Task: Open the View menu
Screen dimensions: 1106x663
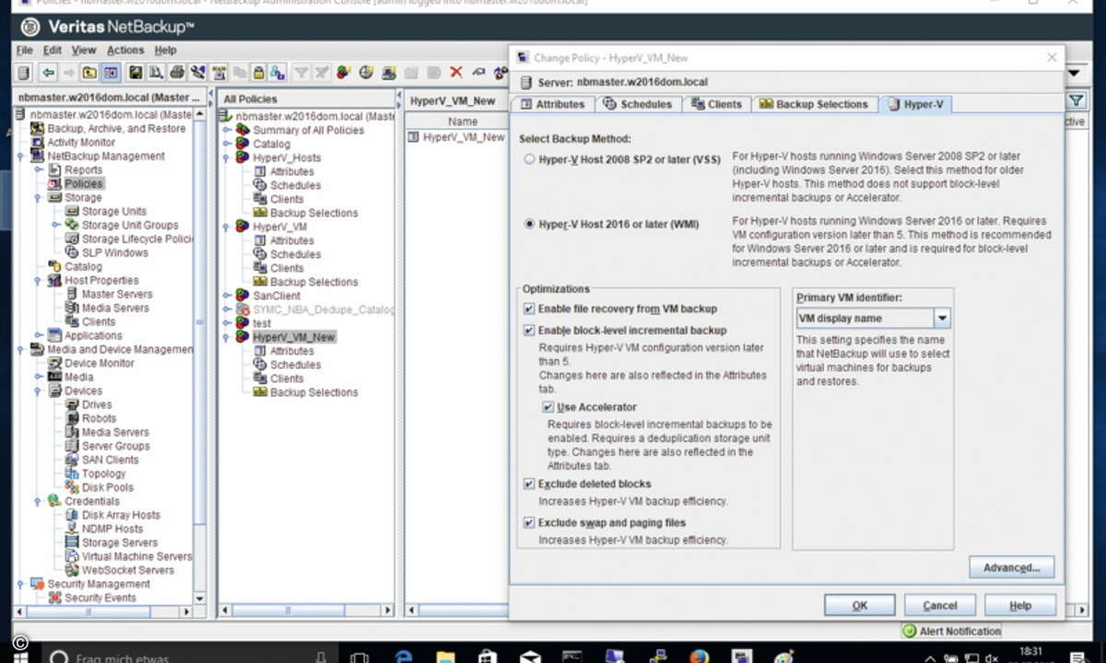Action: tap(84, 50)
